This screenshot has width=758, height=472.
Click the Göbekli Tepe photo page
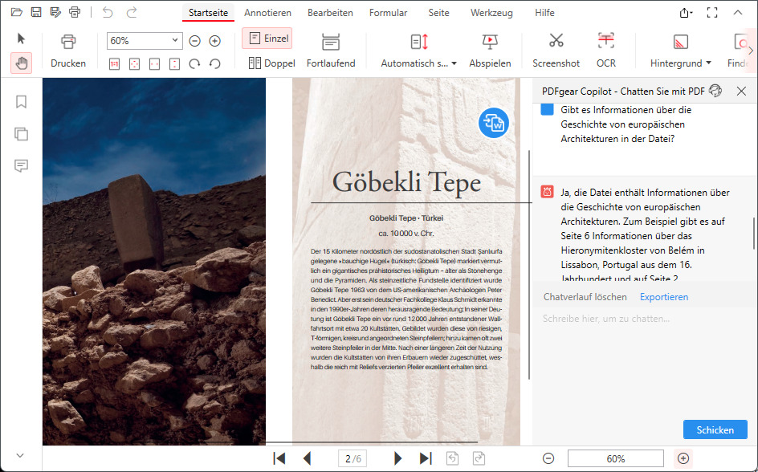[x=153, y=262]
